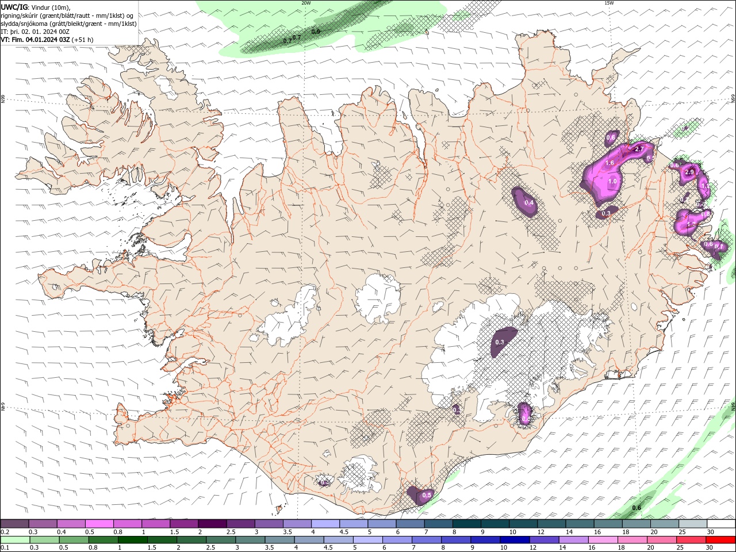
Task: Click the 'slydda/snjókoma' snow legend description line
Action: pyautogui.click(x=68, y=24)
